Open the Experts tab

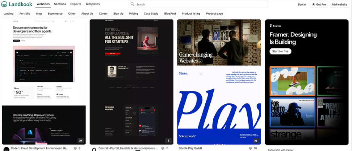[x=76, y=4]
